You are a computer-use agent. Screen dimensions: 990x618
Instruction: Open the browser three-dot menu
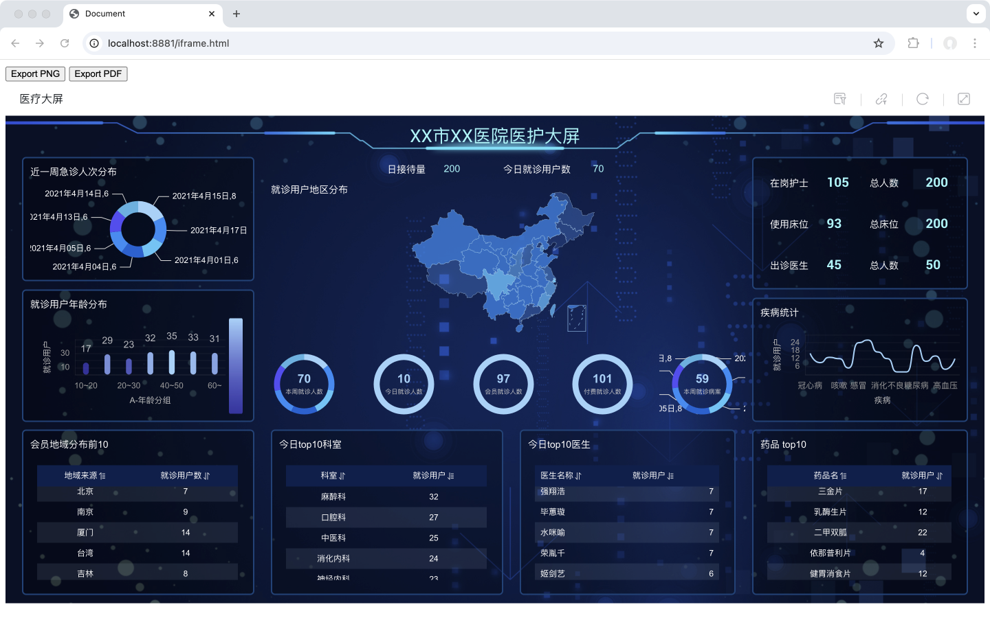(x=975, y=43)
